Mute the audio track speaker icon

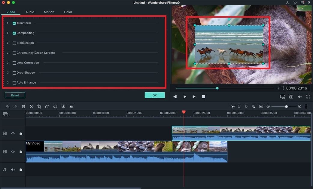(13, 170)
